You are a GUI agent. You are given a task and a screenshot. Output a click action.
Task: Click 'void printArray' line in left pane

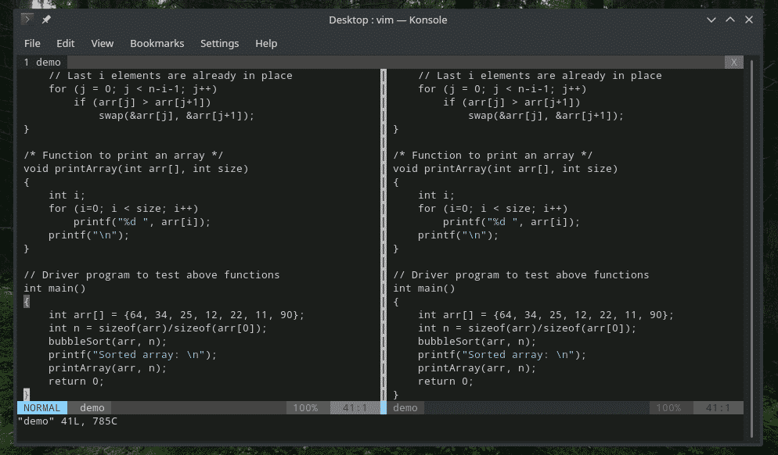(136, 169)
